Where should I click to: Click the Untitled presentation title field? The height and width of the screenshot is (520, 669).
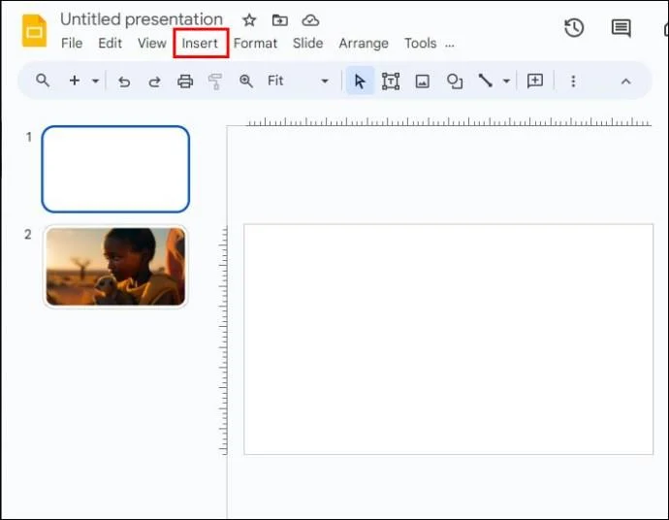[142, 19]
